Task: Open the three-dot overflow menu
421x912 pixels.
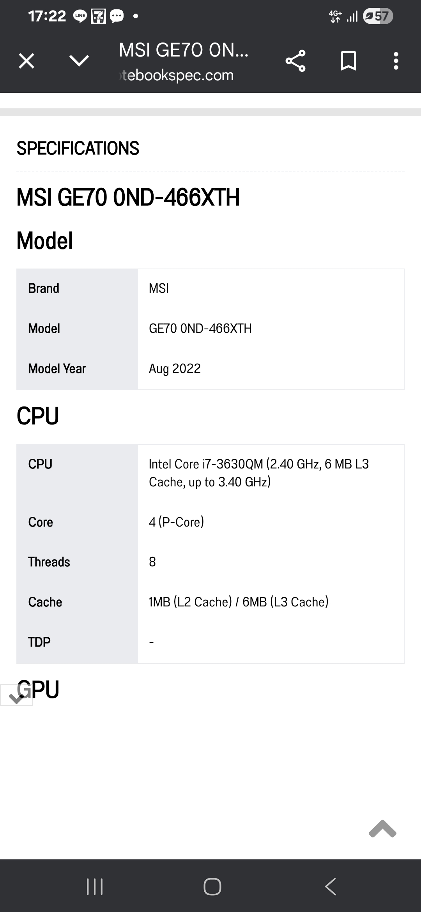Action: click(x=396, y=61)
